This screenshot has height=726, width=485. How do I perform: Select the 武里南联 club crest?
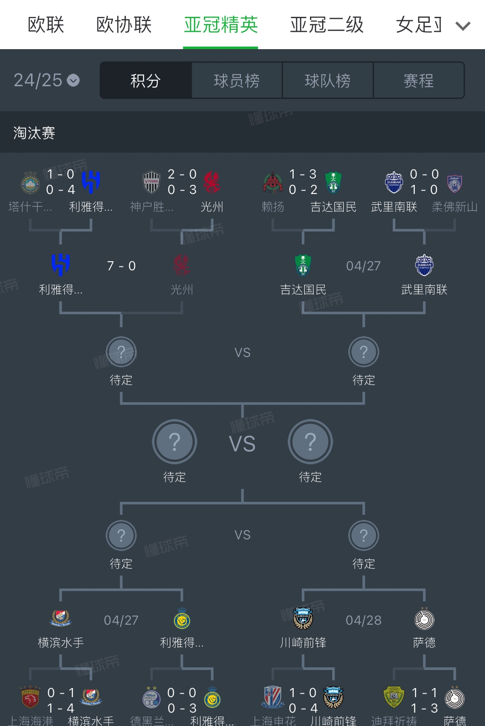tap(425, 266)
